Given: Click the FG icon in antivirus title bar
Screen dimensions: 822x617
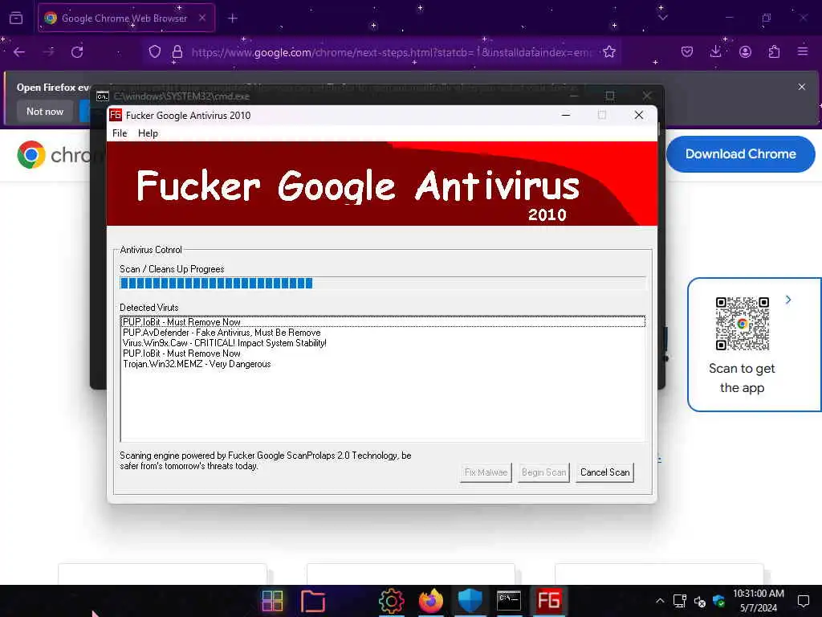Looking at the screenshot, I should (116, 115).
